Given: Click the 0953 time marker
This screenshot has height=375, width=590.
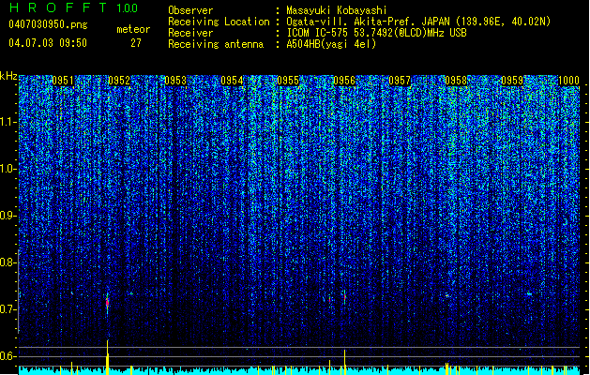Looking at the screenshot, I should click(175, 81).
